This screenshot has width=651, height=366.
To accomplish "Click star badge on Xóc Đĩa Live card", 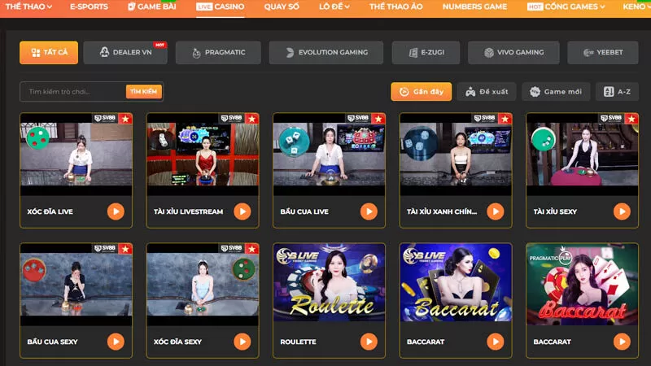I will (x=125, y=119).
